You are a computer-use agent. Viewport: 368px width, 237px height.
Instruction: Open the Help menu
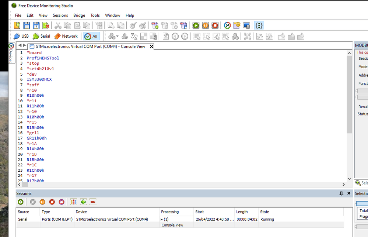(130, 15)
